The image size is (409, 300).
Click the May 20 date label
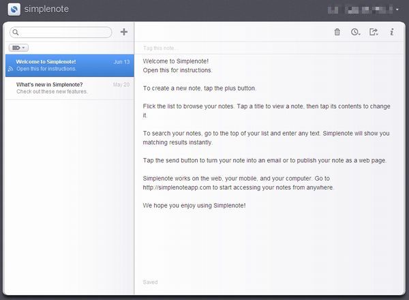pyautogui.click(x=121, y=85)
